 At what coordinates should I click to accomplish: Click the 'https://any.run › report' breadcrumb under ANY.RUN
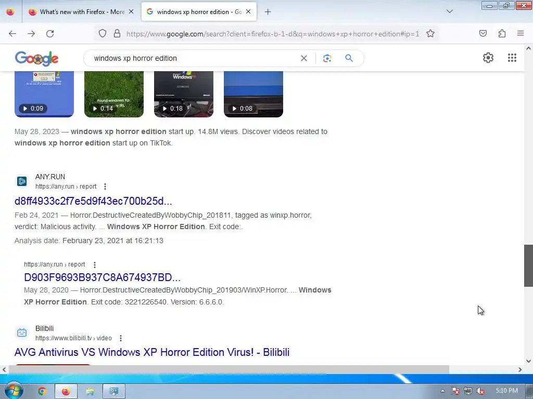[66, 187]
